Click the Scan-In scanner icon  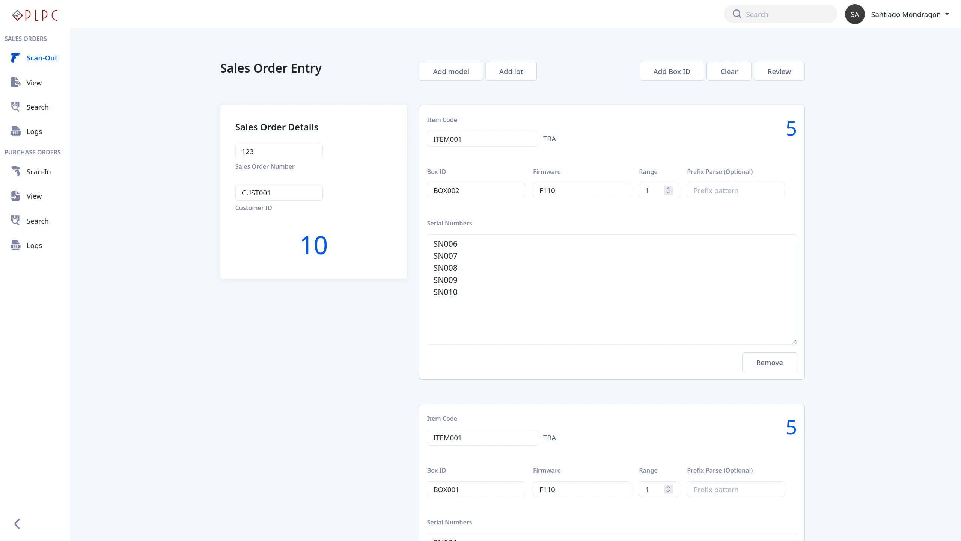[x=15, y=172]
